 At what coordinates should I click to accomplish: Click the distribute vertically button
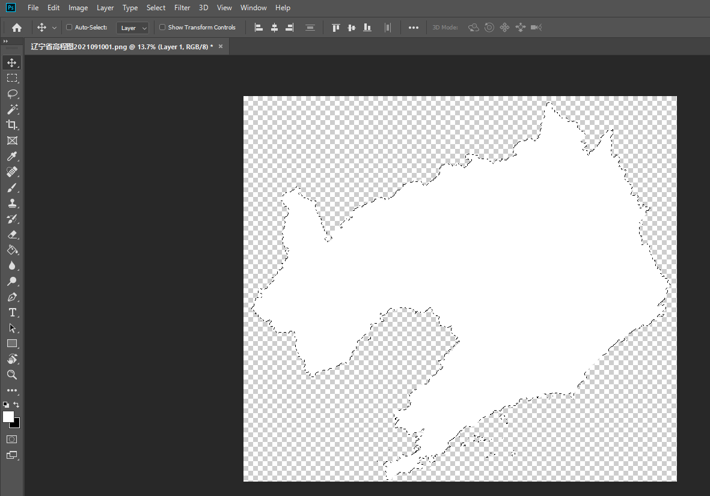pos(310,28)
